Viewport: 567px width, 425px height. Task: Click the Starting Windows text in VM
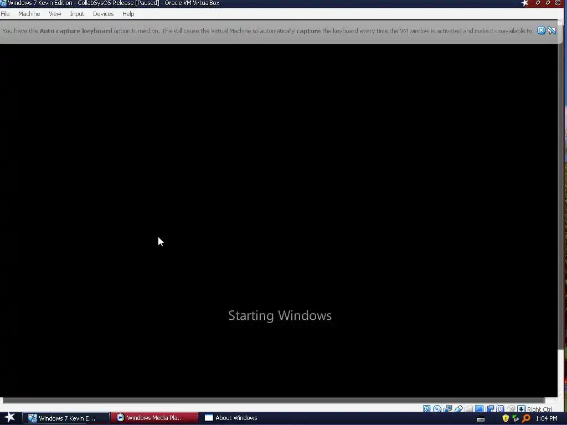280,315
